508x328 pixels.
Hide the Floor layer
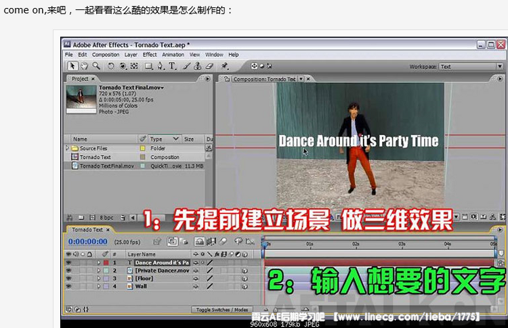68,278
